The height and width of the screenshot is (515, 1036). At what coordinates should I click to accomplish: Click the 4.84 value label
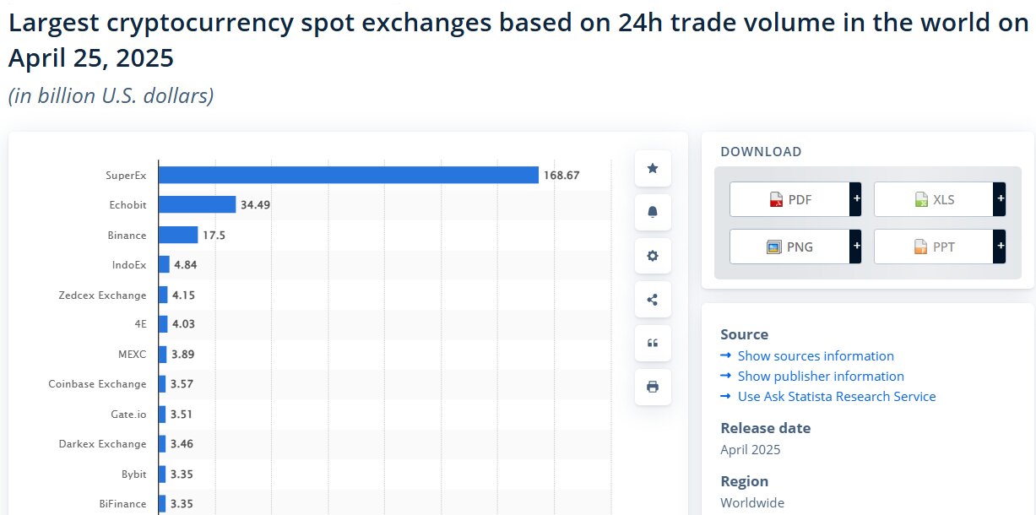click(x=186, y=265)
